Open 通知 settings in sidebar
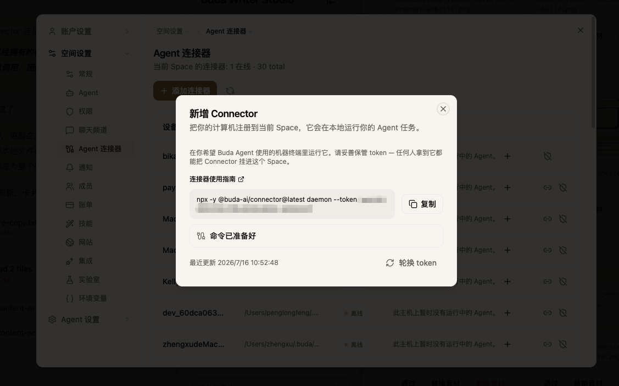The image size is (619, 386). 95,168
